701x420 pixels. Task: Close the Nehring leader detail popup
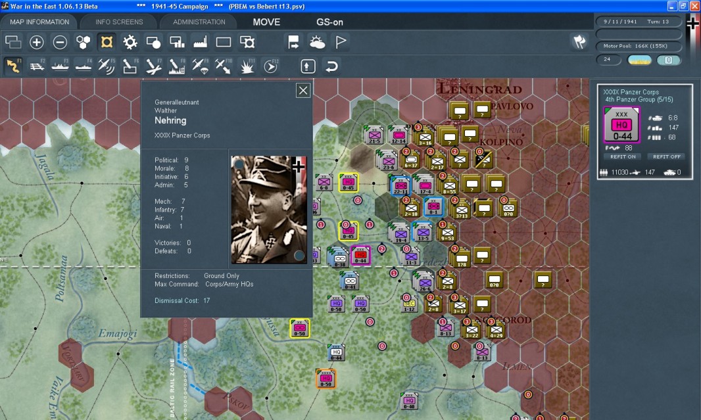click(302, 91)
